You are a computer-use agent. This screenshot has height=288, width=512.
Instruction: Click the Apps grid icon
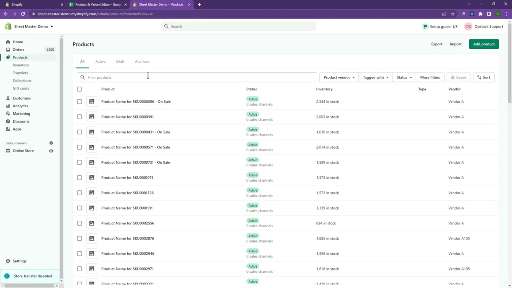point(8,129)
